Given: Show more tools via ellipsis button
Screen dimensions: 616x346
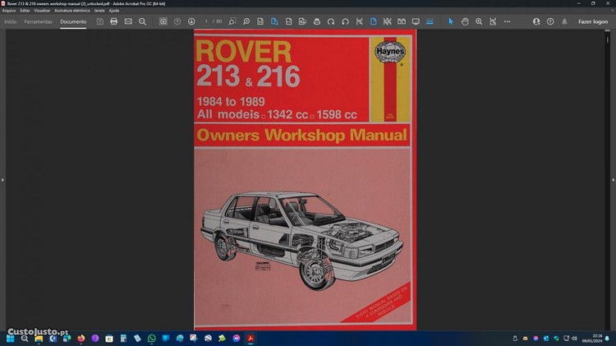Looking at the screenshot, I should pos(507,21).
